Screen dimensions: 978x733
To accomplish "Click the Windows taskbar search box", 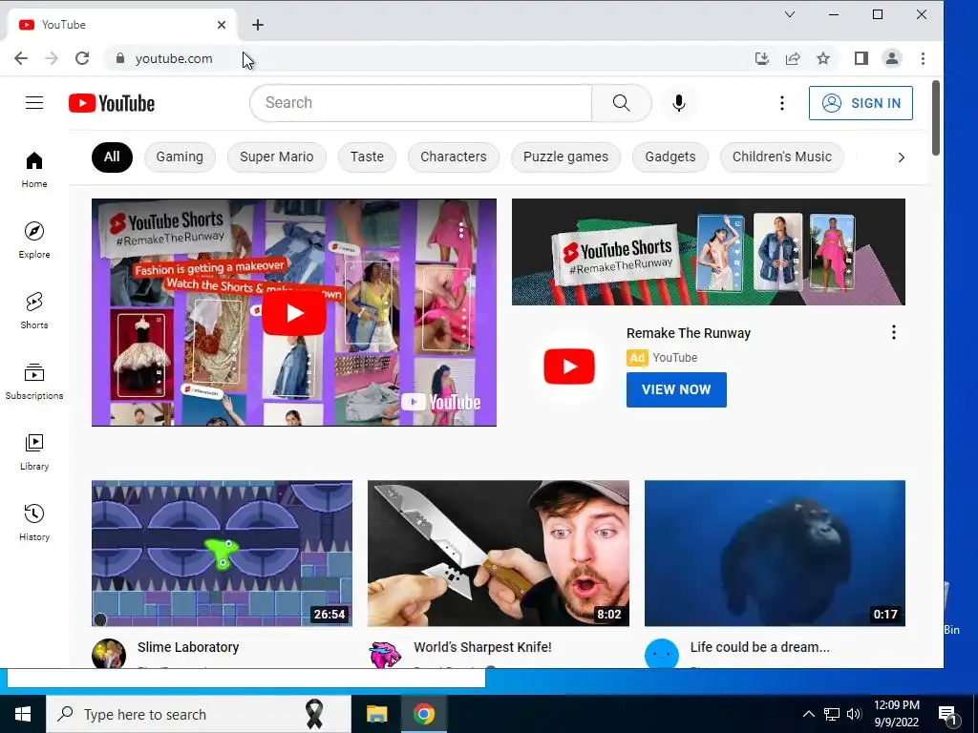I will (199, 714).
